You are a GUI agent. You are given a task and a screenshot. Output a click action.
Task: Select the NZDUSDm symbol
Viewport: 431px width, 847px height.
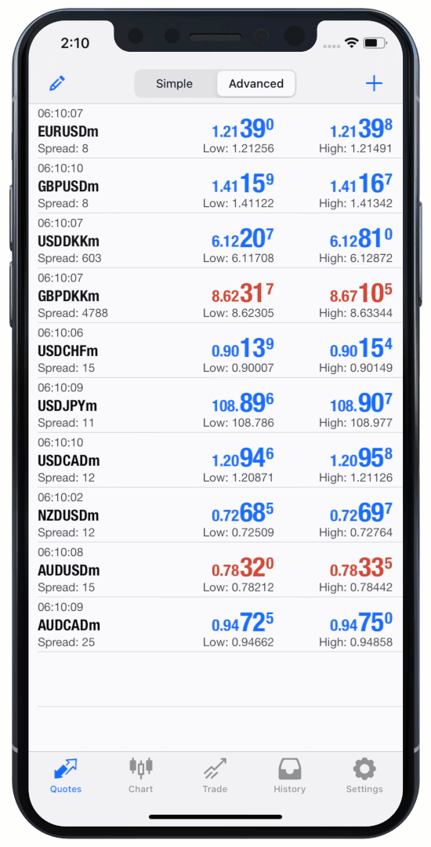[68, 514]
